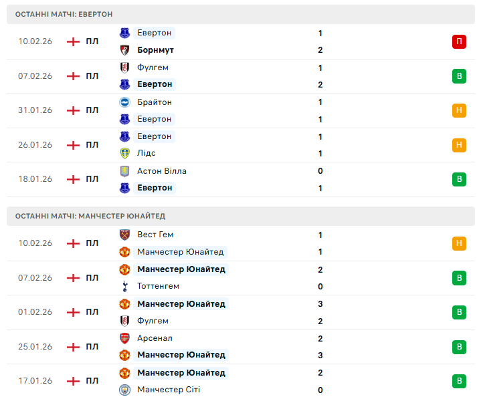The image size is (481, 401).
Task: Click the orange draw badge for West Ham match
Action: (x=459, y=243)
